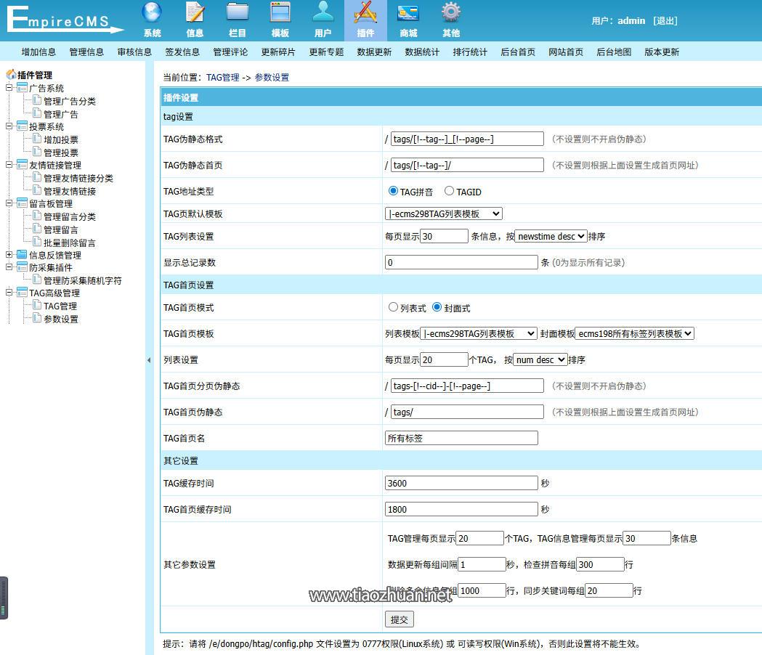Open the num desc sort dropdown

540,359
